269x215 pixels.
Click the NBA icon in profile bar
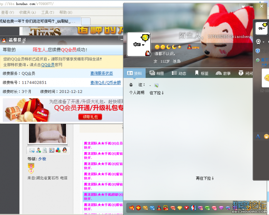193,208
